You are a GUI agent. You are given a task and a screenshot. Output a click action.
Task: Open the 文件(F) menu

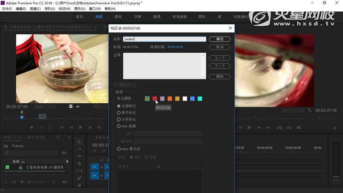[7, 9]
